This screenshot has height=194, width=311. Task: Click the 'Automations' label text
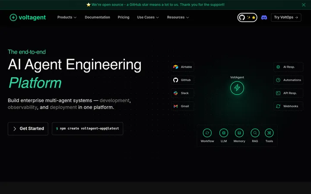(x=292, y=80)
